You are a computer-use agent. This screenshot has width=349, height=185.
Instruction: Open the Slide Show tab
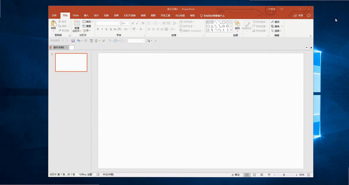click(130, 16)
